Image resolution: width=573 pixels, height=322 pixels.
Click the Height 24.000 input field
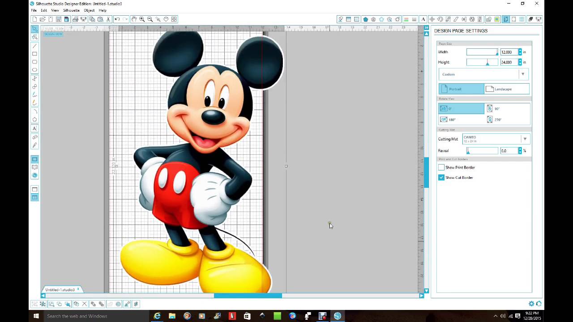[x=509, y=62]
